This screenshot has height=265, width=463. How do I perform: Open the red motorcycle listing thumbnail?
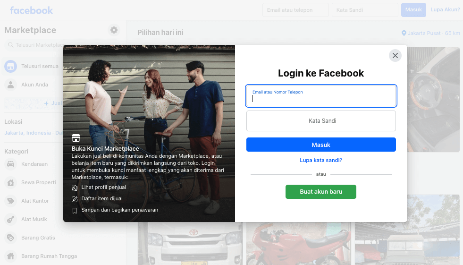299,243
